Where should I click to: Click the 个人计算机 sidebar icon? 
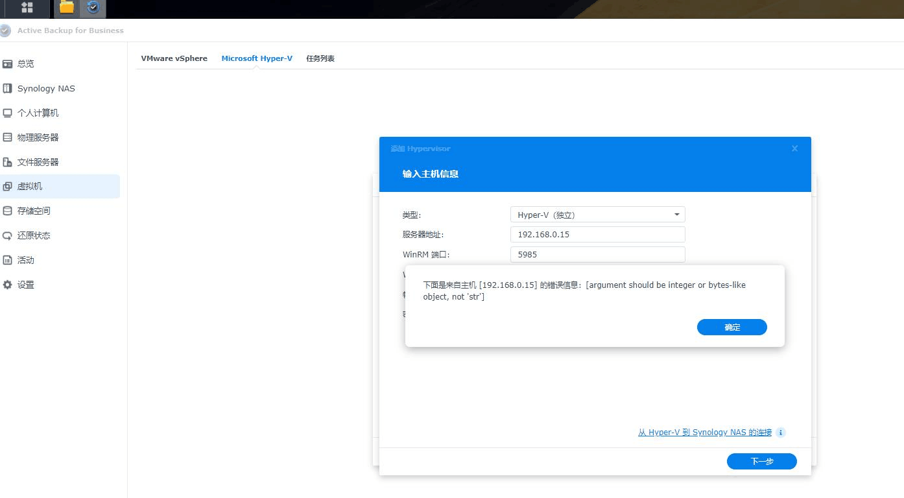point(8,113)
